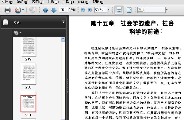Select the page 251 thumbnail

point(29,101)
